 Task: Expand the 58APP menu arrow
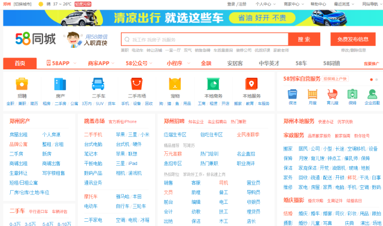point(75,63)
